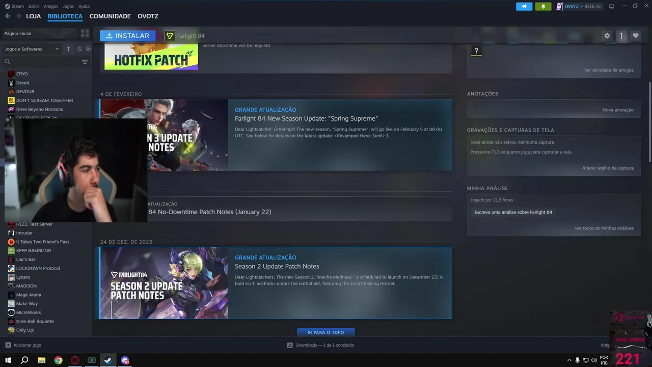
Task: Open the BIBLIOTECA tab
Action: (65, 16)
